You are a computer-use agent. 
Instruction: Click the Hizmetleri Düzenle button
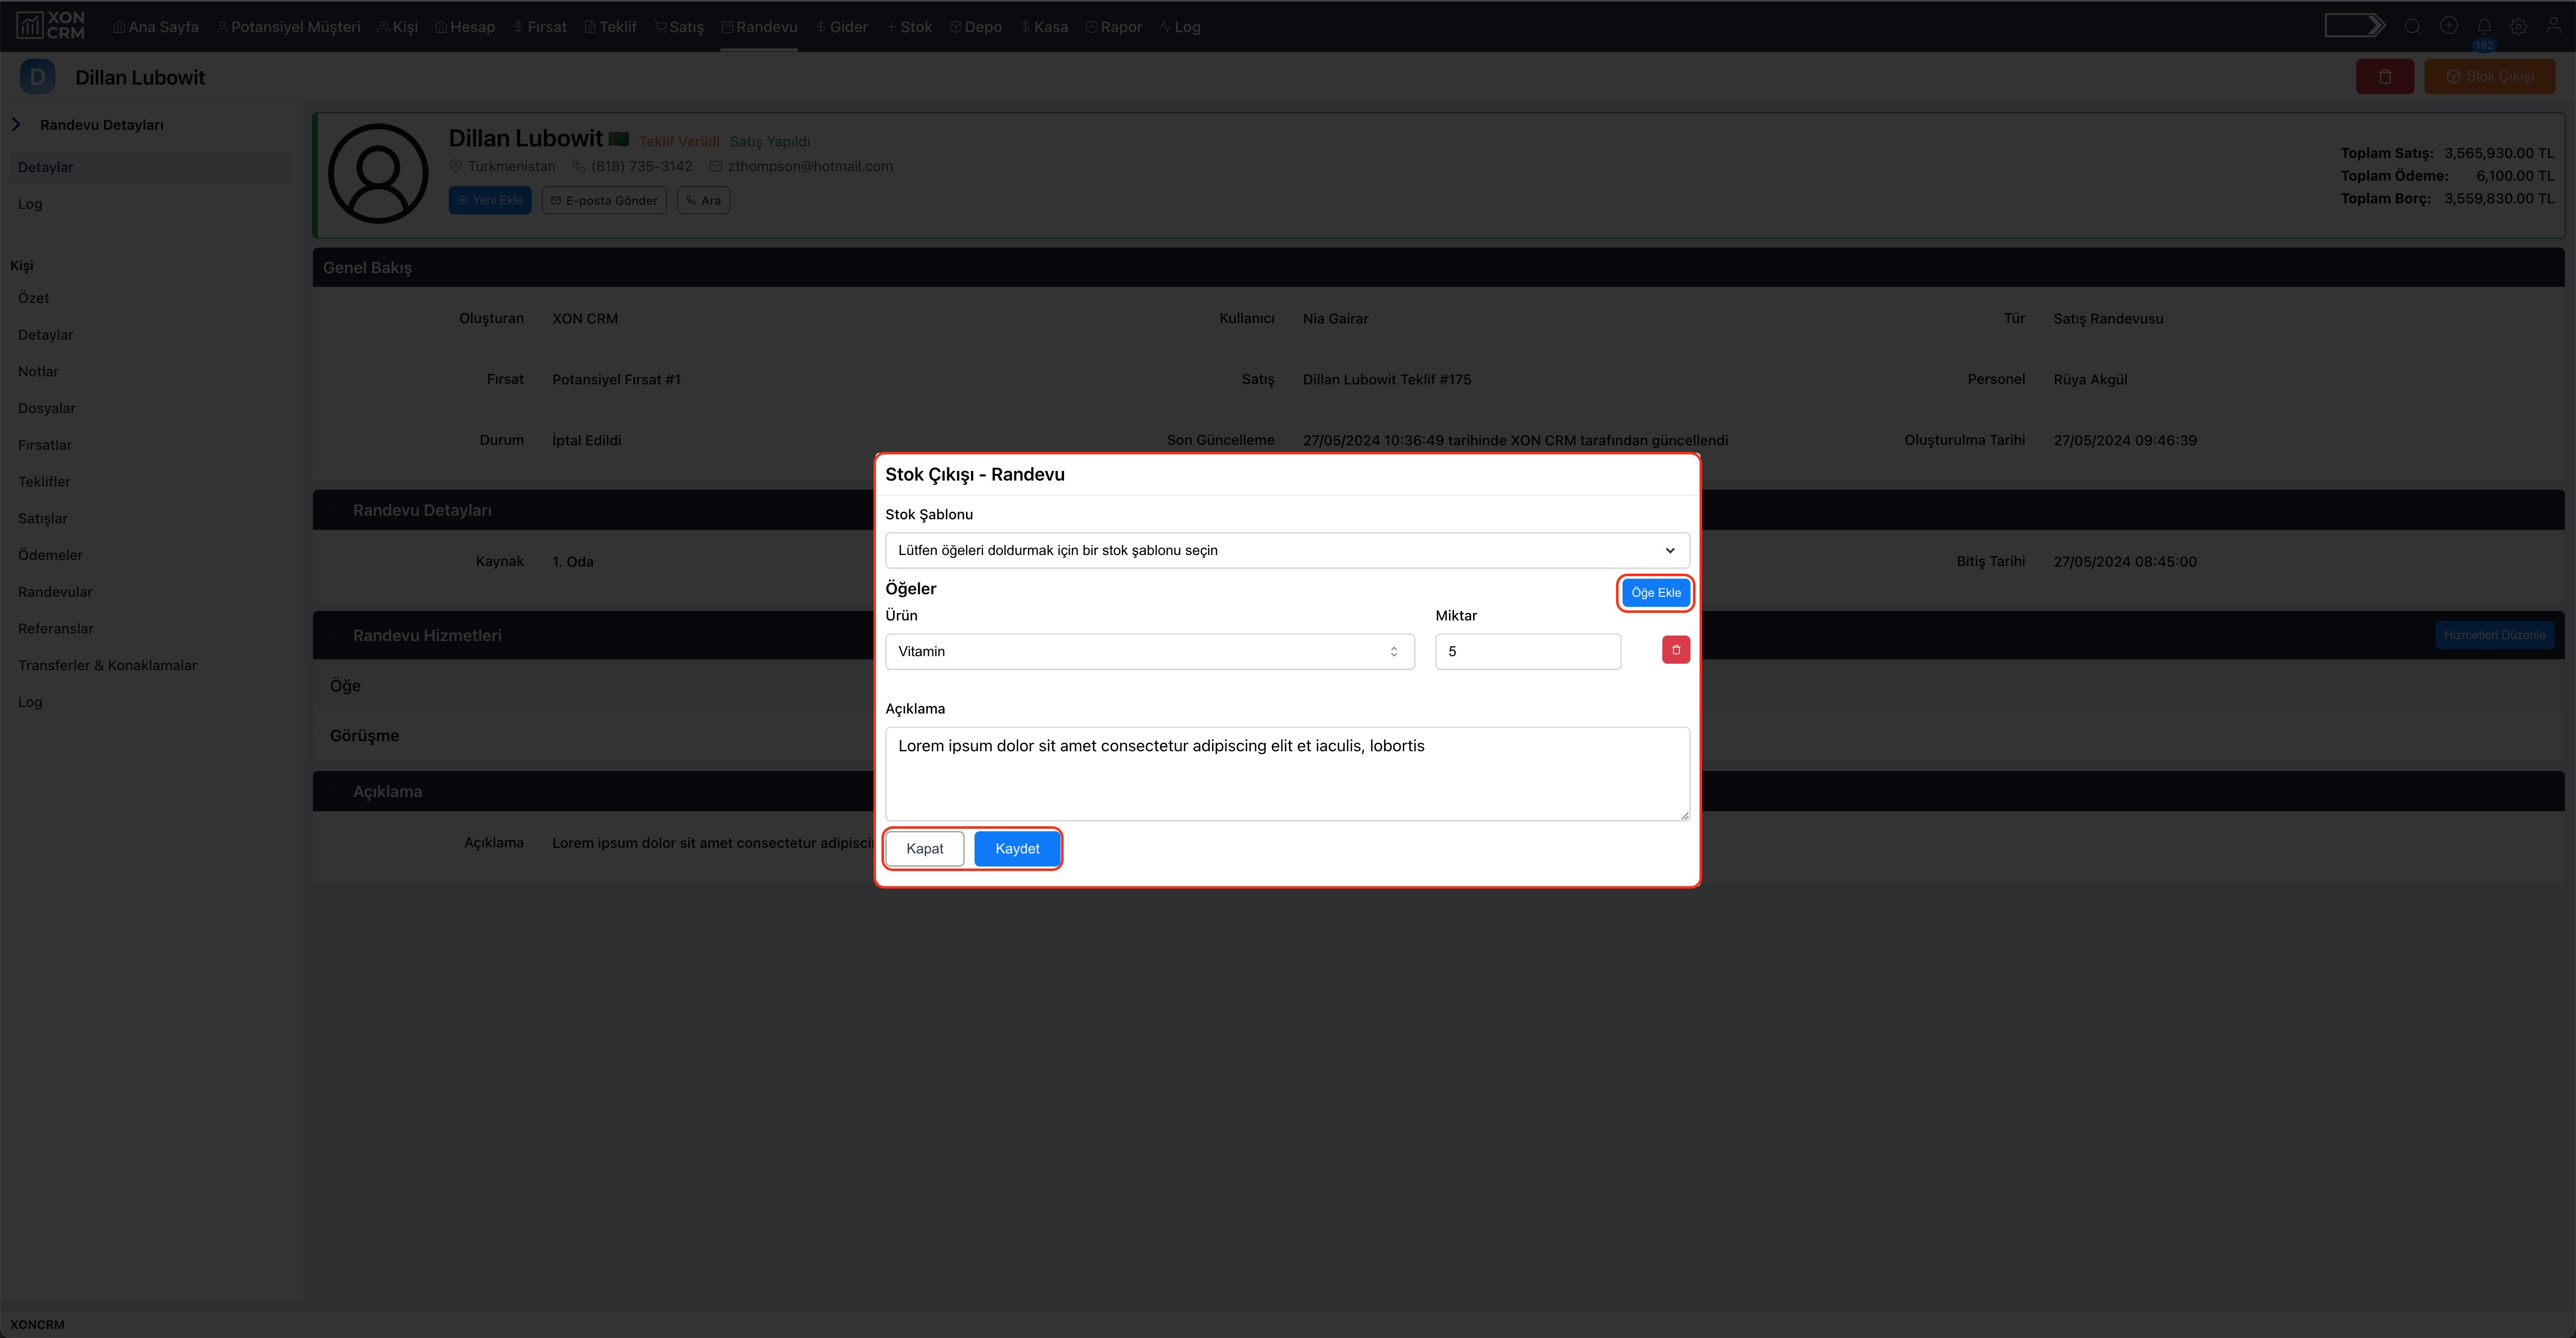click(2494, 635)
